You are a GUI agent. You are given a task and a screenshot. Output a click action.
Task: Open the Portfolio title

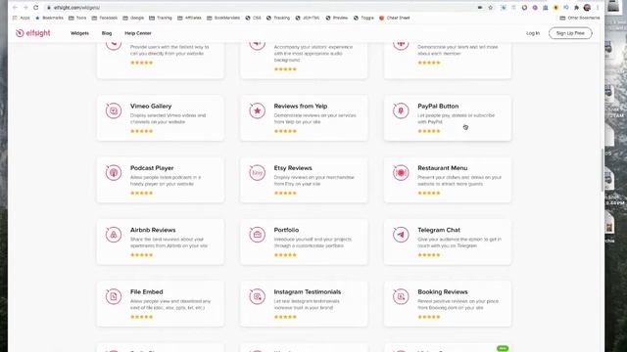click(286, 230)
